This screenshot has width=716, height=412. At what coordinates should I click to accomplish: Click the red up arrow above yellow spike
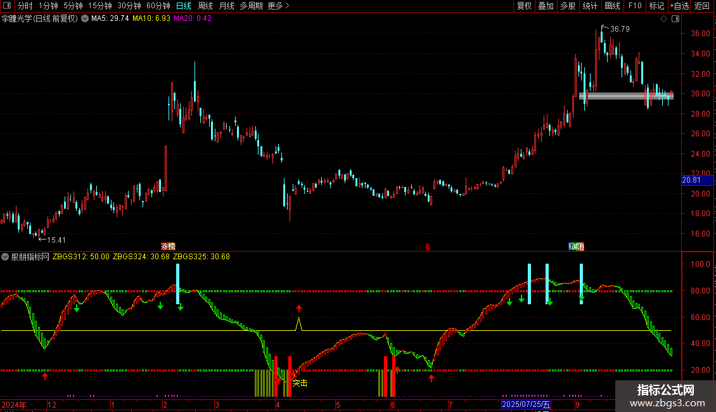click(x=298, y=308)
